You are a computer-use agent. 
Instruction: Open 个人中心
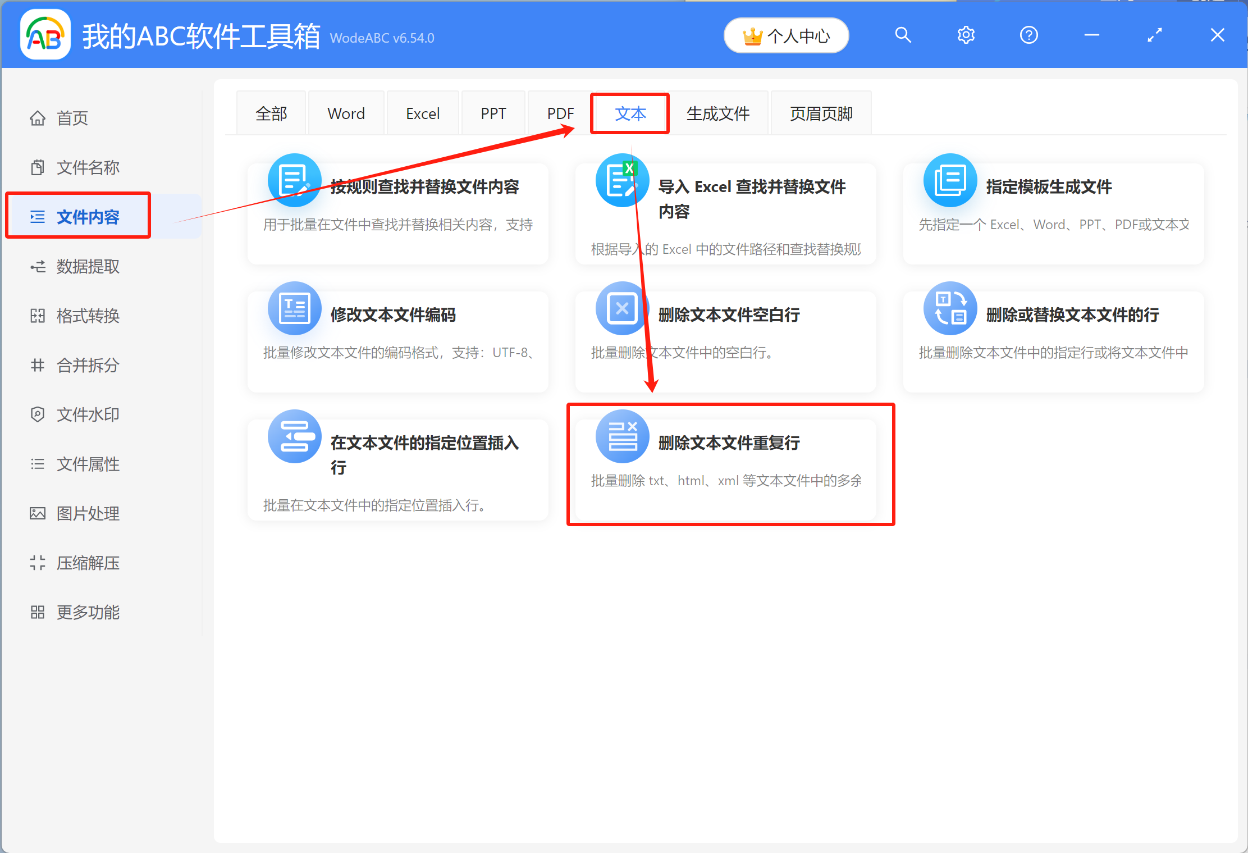click(786, 35)
